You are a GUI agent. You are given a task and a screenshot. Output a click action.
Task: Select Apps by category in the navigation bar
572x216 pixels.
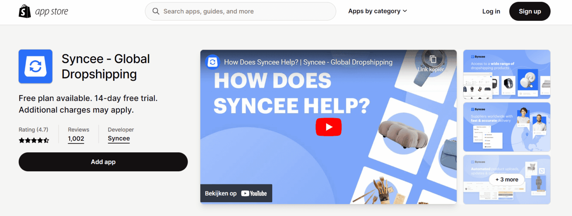pos(374,11)
